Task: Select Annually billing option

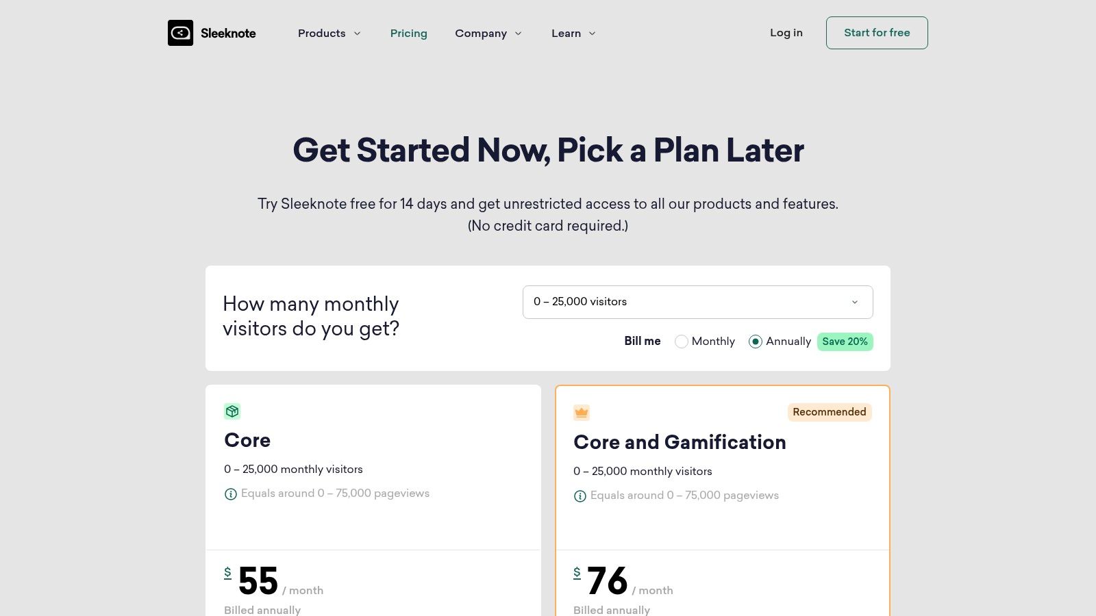Action: [756, 342]
